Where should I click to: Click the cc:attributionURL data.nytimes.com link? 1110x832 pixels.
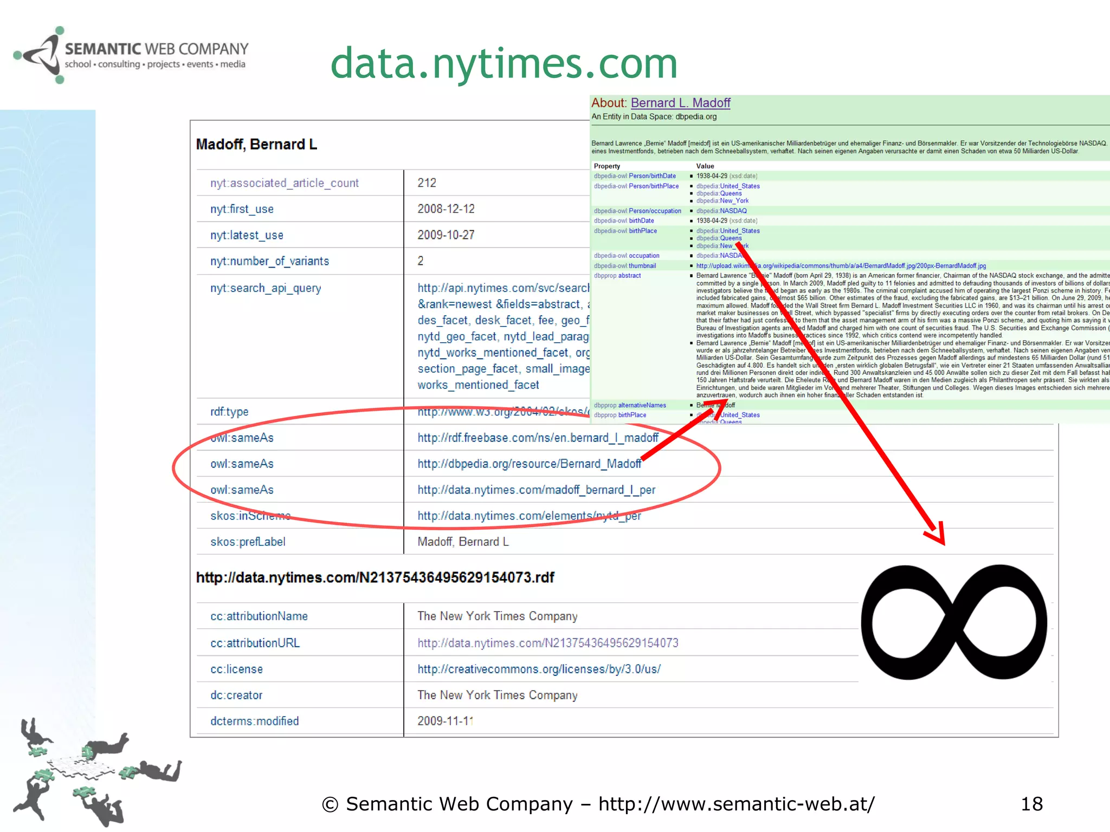click(x=547, y=643)
